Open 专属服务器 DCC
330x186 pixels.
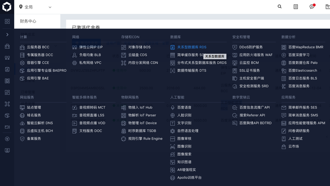pyautogui.click(x=40, y=55)
